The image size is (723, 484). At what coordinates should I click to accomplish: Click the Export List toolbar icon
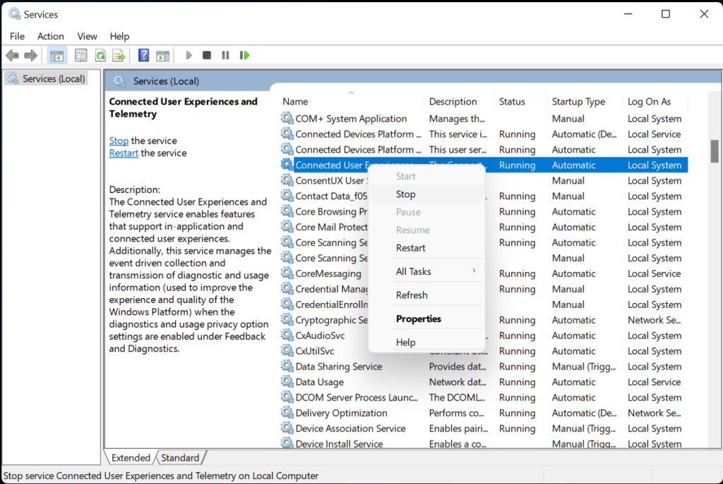(119, 55)
